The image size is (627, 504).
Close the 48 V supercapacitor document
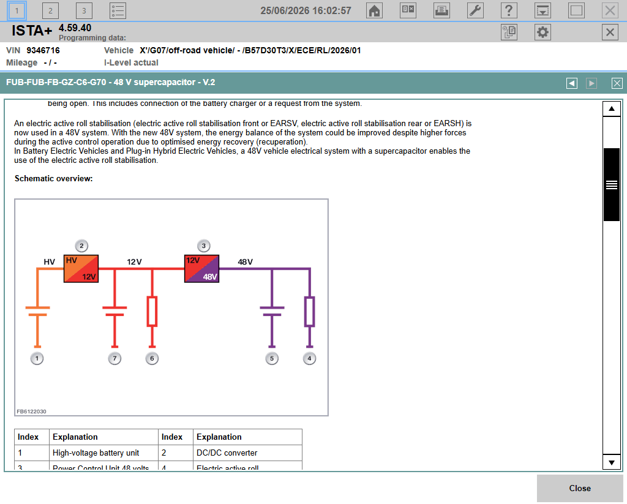(617, 83)
